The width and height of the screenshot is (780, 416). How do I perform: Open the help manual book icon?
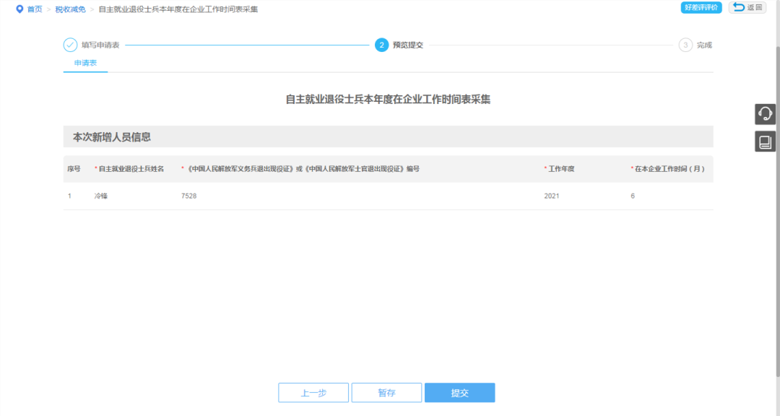point(765,142)
